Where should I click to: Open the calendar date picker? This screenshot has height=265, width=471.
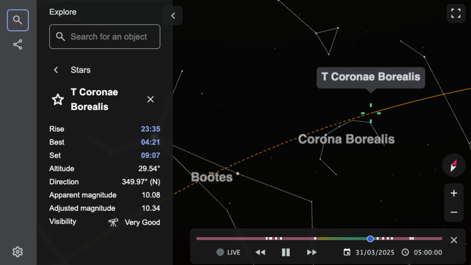point(346,252)
